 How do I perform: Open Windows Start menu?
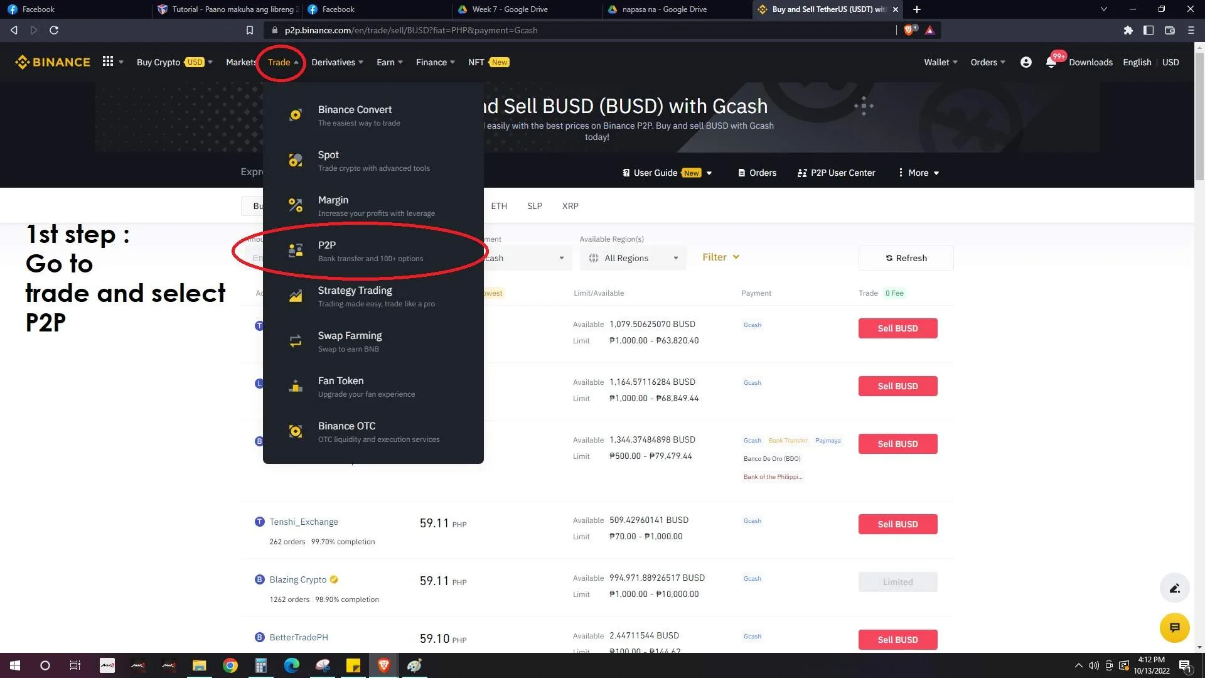(15, 665)
